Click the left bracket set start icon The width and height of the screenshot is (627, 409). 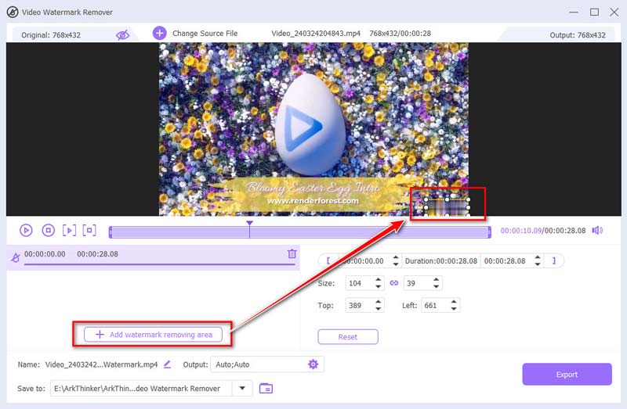click(328, 260)
